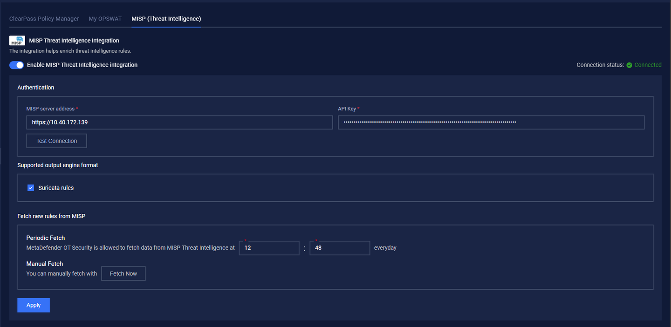
Task: Click the 'everyday' text after minute field
Action: click(385, 248)
